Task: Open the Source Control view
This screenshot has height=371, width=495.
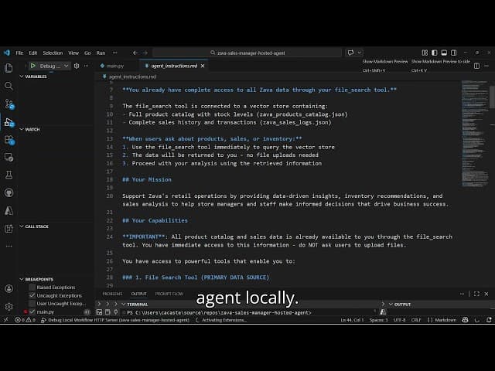Action: point(9,104)
